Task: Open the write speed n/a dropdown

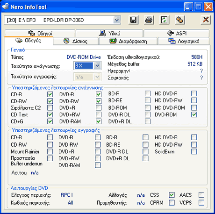Action: click(x=97, y=77)
